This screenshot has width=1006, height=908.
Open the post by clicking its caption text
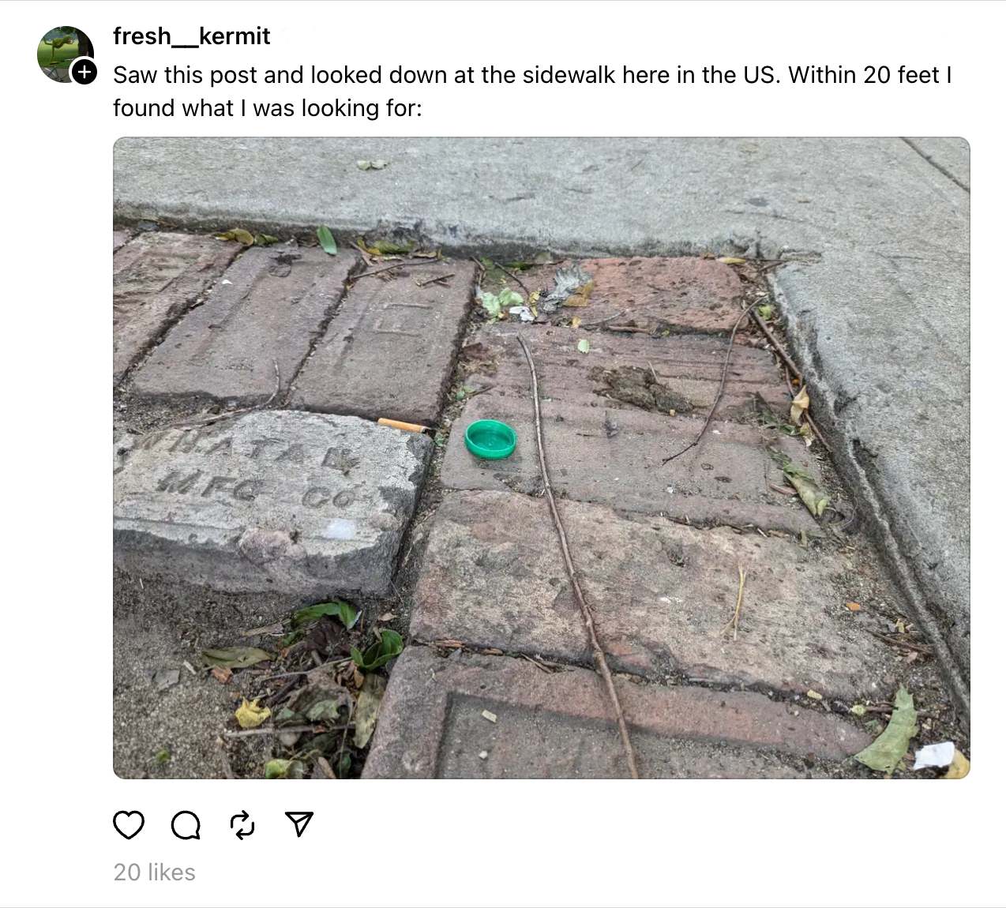532,91
